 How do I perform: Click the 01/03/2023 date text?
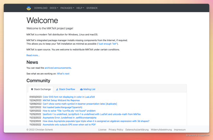[x=35, y=97]
